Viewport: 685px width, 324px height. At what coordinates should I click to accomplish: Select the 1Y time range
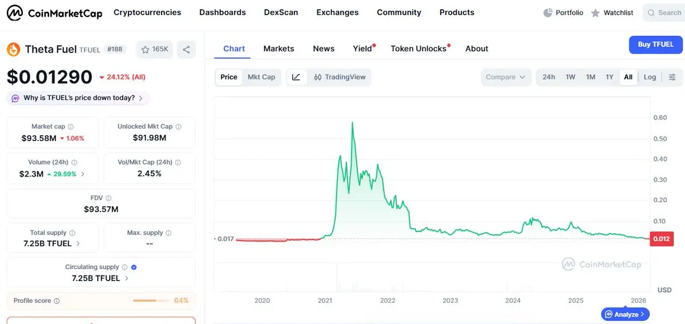point(609,77)
